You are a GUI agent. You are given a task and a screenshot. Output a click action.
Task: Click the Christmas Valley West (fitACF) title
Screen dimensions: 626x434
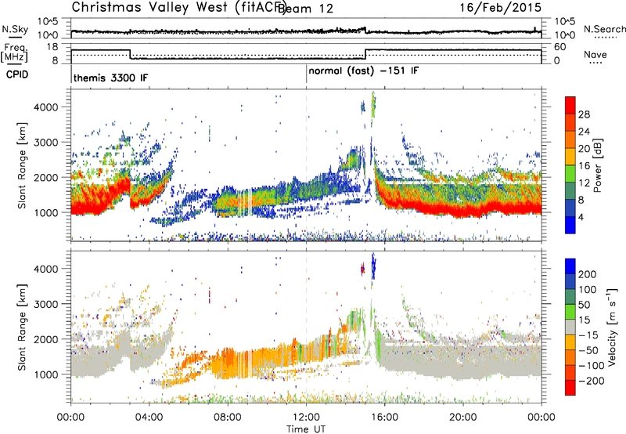pyautogui.click(x=178, y=7)
